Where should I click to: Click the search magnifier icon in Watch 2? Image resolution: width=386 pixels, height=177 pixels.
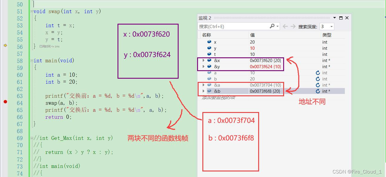[272, 26]
